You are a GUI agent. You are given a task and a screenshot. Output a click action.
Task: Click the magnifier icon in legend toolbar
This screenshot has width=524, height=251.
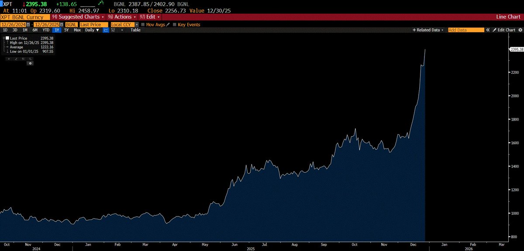point(30,59)
